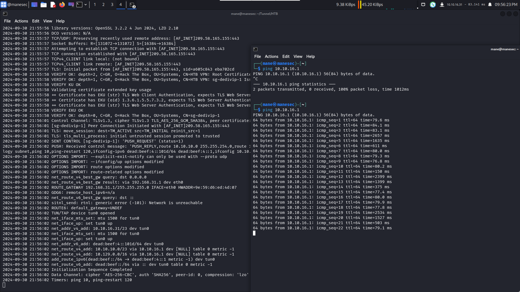
Task: Open the screenshot tool panel icon
Action: pyautogui.click(x=71, y=5)
